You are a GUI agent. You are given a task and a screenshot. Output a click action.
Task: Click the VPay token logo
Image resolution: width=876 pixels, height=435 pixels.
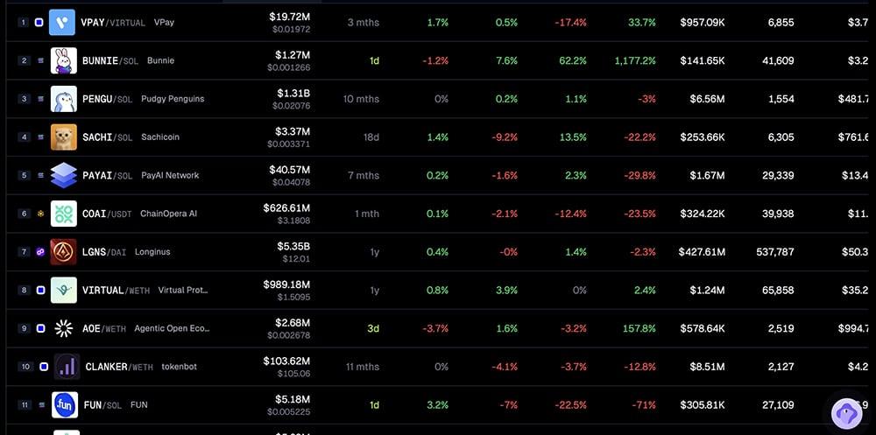click(x=63, y=22)
